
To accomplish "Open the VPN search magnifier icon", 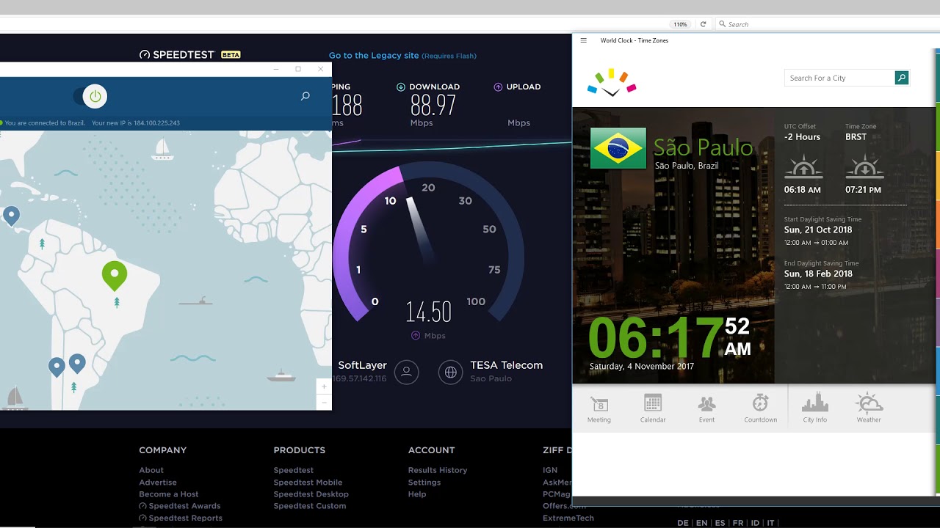I will [x=305, y=96].
